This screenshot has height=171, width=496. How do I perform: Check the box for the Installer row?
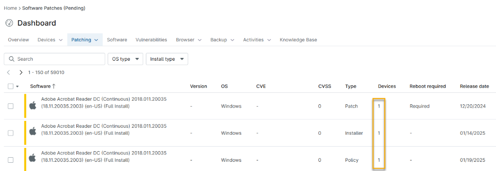(11, 133)
